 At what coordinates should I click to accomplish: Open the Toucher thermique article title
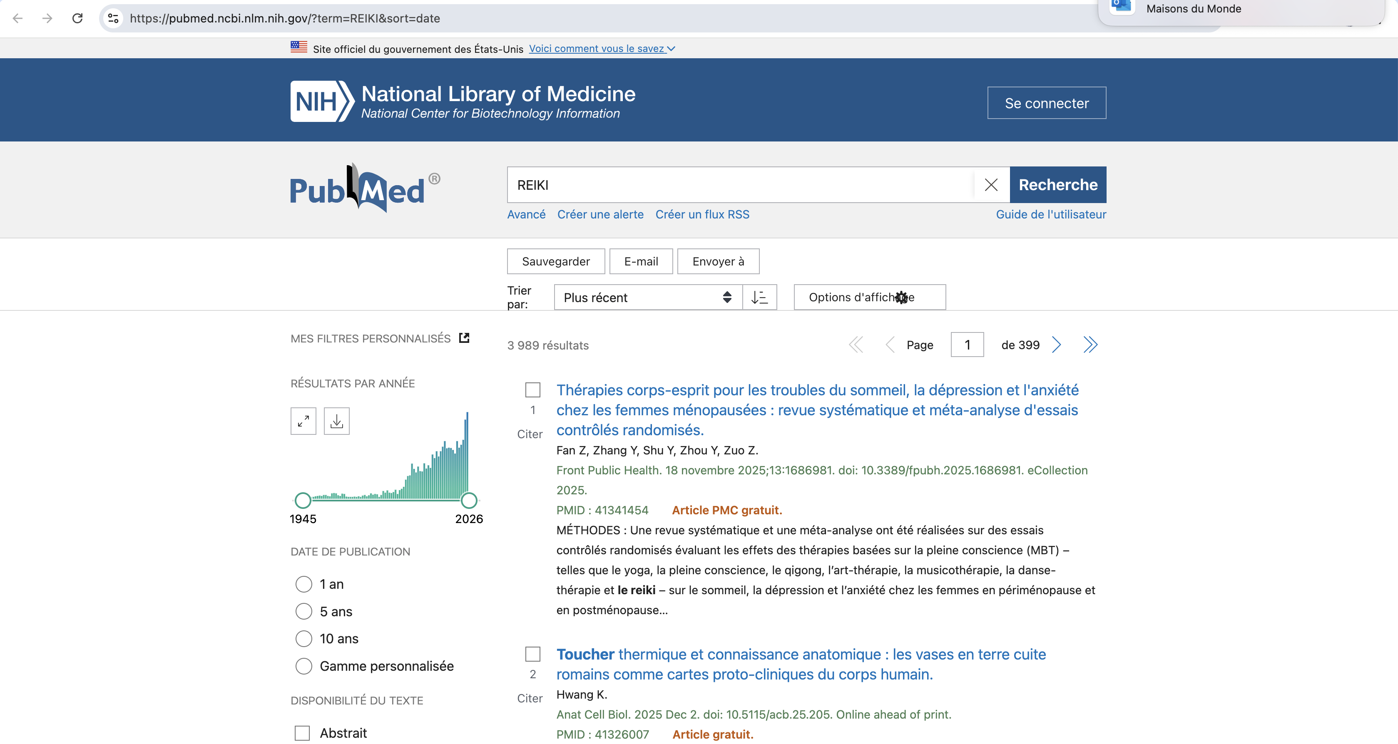(801, 664)
